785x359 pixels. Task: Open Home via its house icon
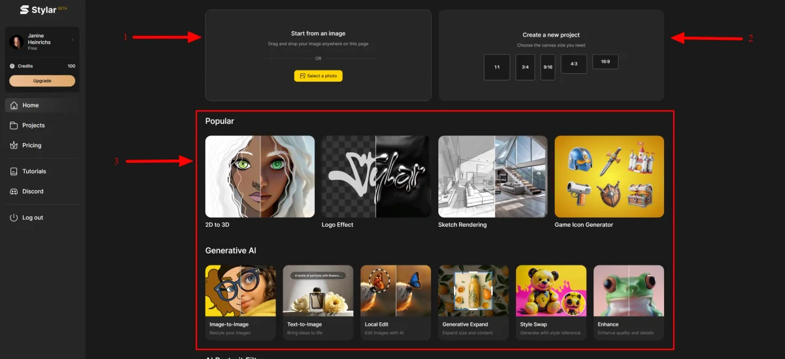point(14,105)
